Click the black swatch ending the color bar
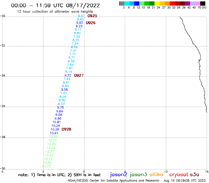This screenshot has width=209, height=183. click(203, 3)
